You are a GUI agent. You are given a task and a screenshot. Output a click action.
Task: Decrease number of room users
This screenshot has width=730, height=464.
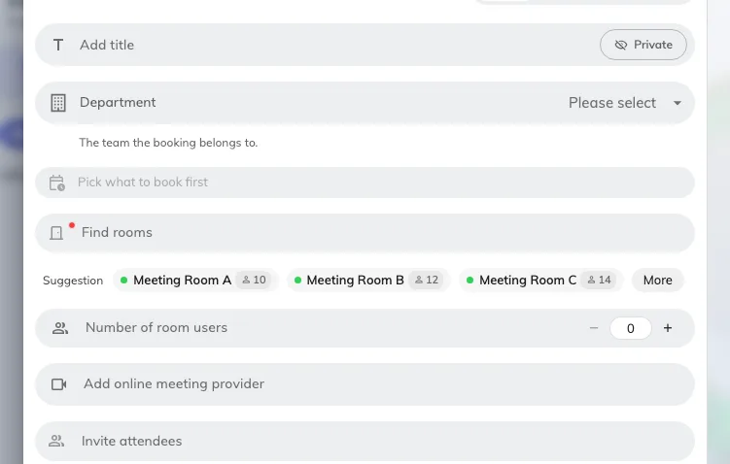click(594, 328)
